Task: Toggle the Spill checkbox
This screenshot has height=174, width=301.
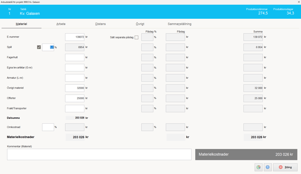Action: 39,47
